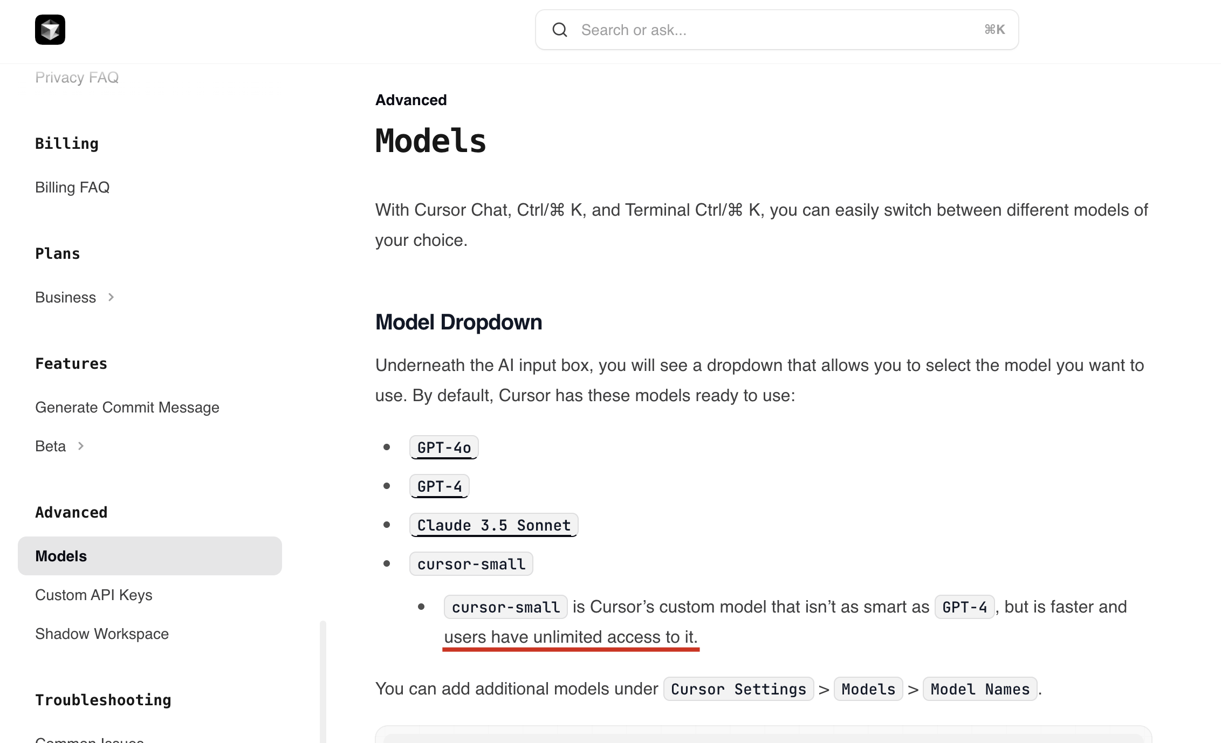The height and width of the screenshot is (743, 1221).
Task: Click the Troubleshooting section heading
Action: (103, 700)
